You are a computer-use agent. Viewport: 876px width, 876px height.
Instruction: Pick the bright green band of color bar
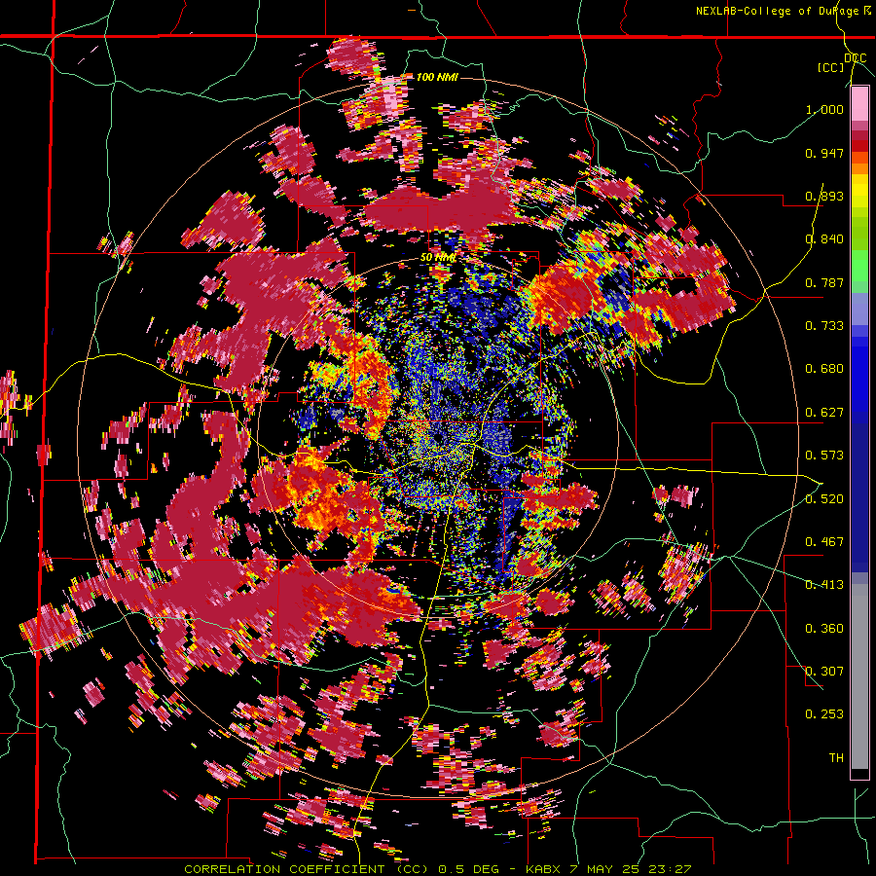(859, 266)
